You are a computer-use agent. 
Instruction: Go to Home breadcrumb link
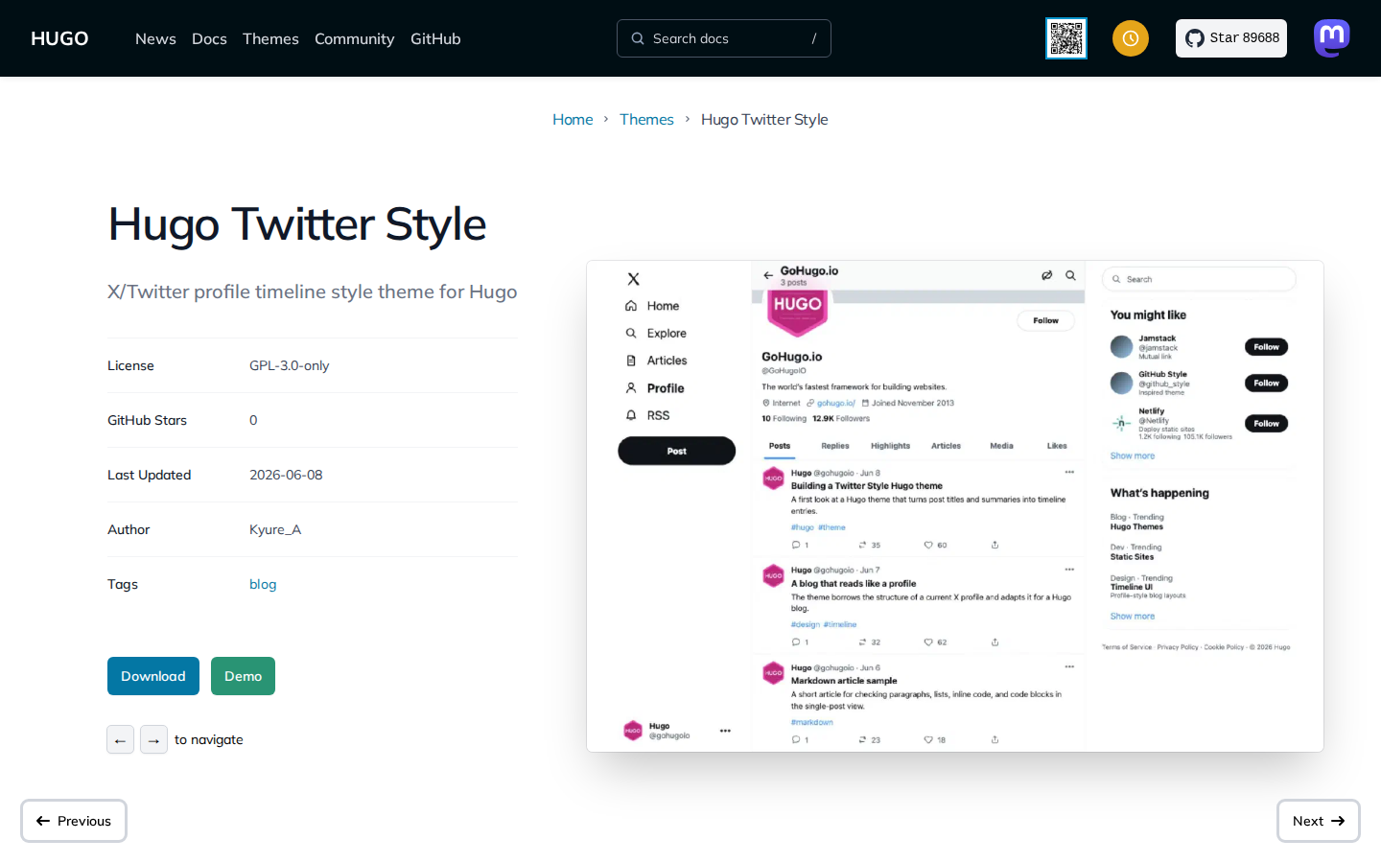point(573,119)
